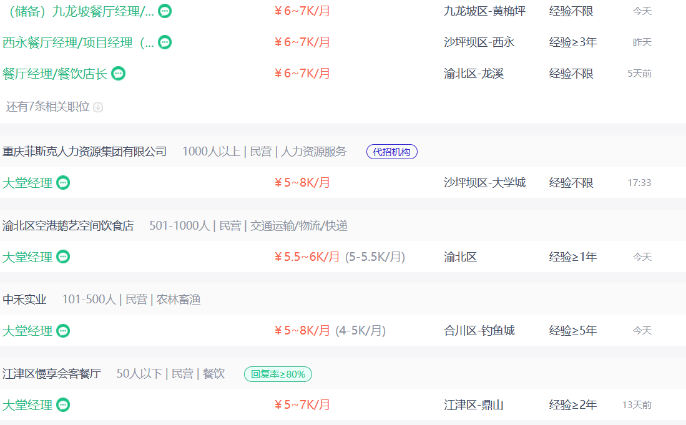Click chat icon for 江津区-鼎山 大堂经理

coord(63,405)
